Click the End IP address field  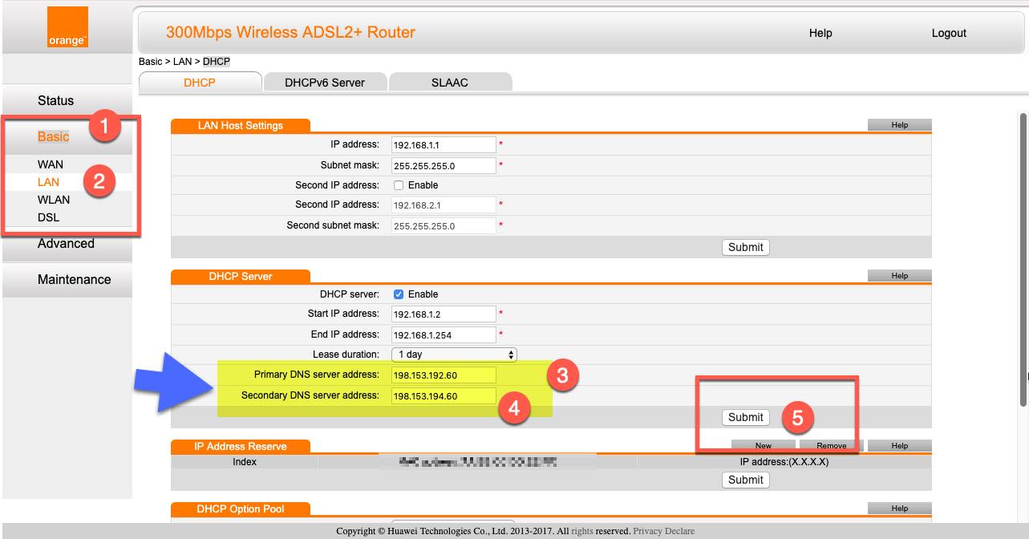tap(444, 334)
